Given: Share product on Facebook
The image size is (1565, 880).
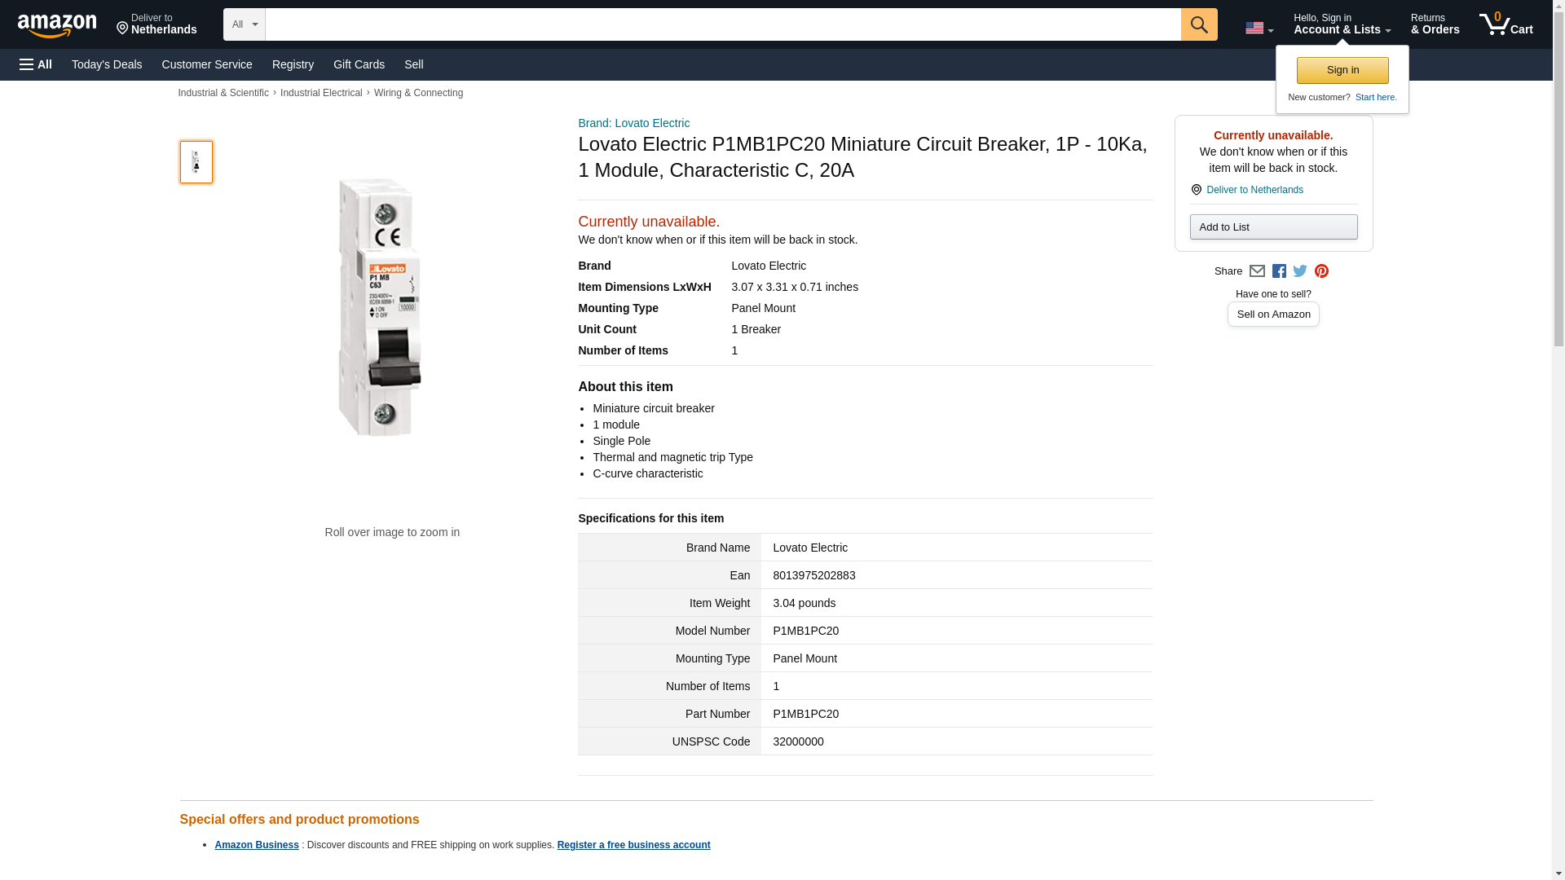Looking at the screenshot, I should [x=1279, y=271].
